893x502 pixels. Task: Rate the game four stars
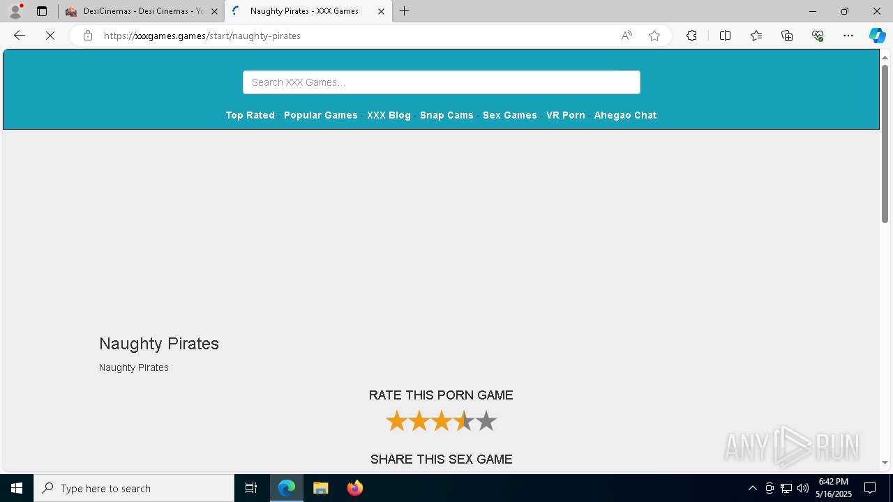pos(463,421)
